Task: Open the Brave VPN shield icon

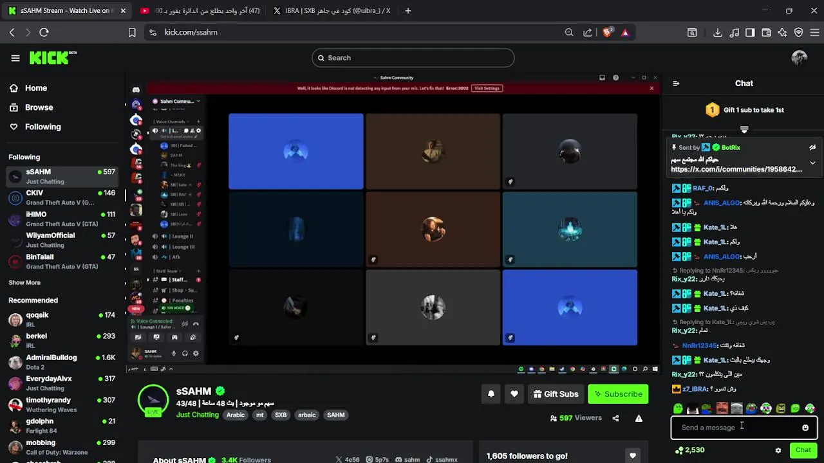Action: [x=798, y=32]
